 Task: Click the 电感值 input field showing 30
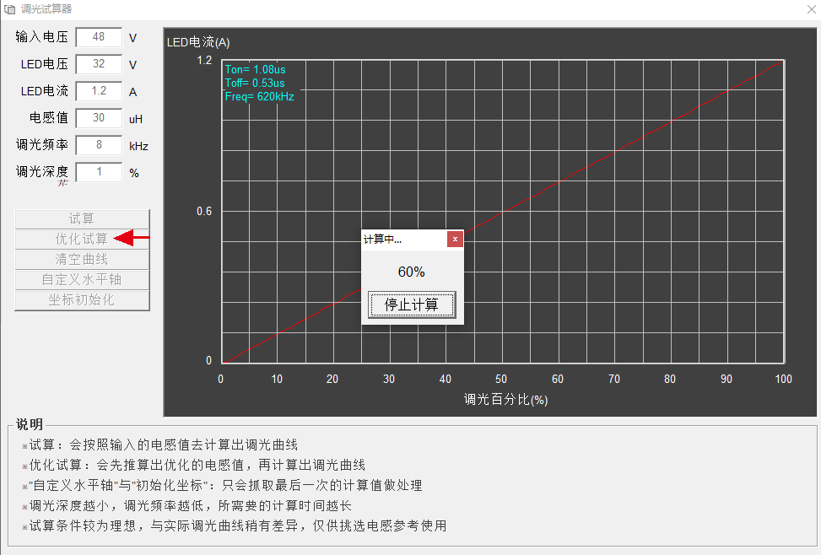point(99,118)
